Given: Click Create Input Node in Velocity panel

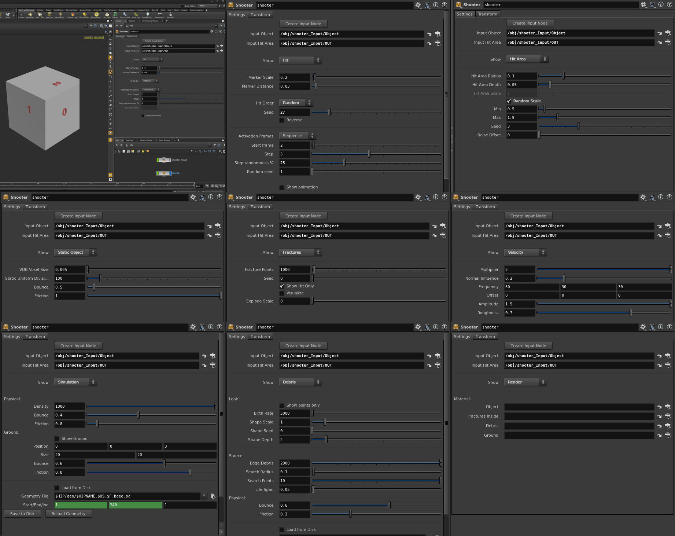Looking at the screenshot, I should click(528, 216).
